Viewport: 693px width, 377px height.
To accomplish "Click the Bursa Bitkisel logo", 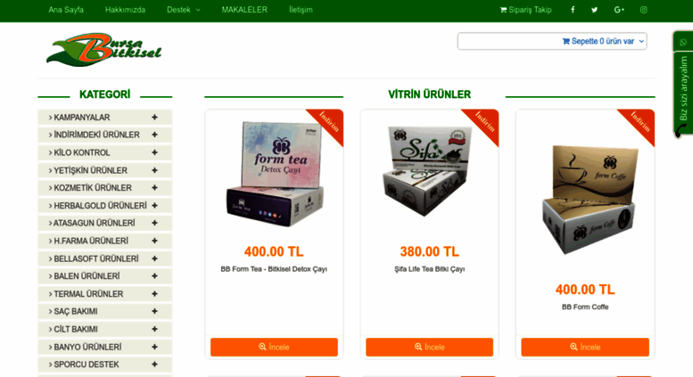I will 103,49.
